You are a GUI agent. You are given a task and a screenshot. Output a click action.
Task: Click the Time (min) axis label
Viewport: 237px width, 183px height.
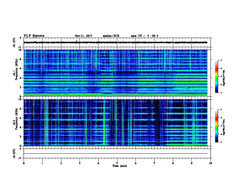pyautogui.click(x=120, y=166)
